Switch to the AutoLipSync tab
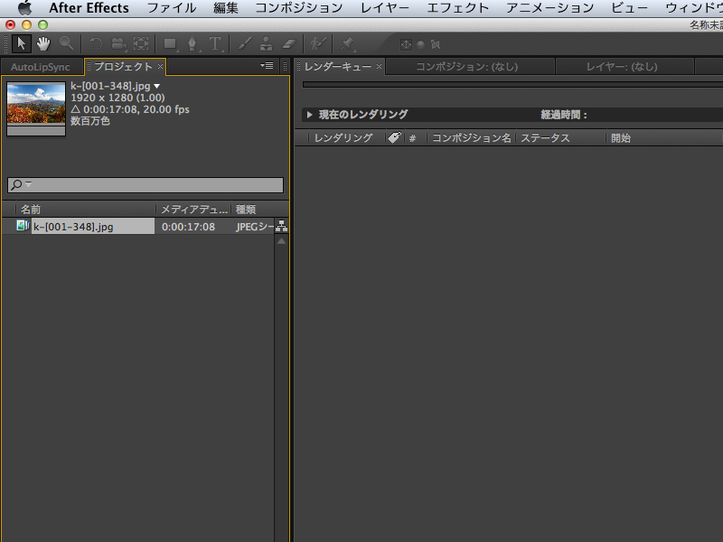The height and width of the screenshot is (542, 723). (40, 67)
